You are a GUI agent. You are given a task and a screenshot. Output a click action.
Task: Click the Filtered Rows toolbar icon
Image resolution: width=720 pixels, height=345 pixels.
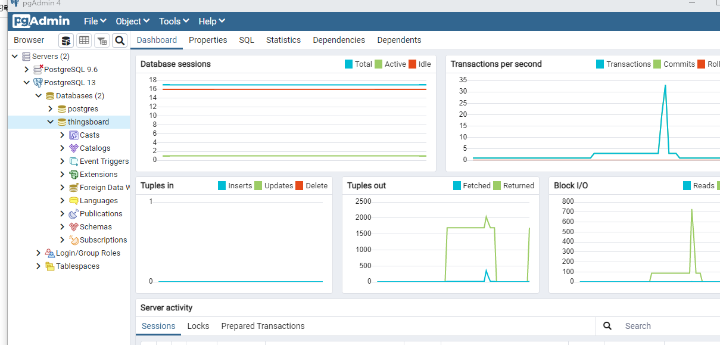102,41
